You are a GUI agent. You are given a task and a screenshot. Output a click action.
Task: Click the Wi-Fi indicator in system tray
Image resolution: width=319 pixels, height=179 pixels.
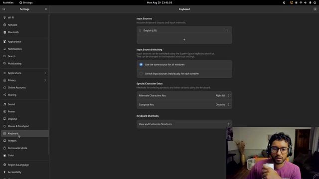click(301, 2)
